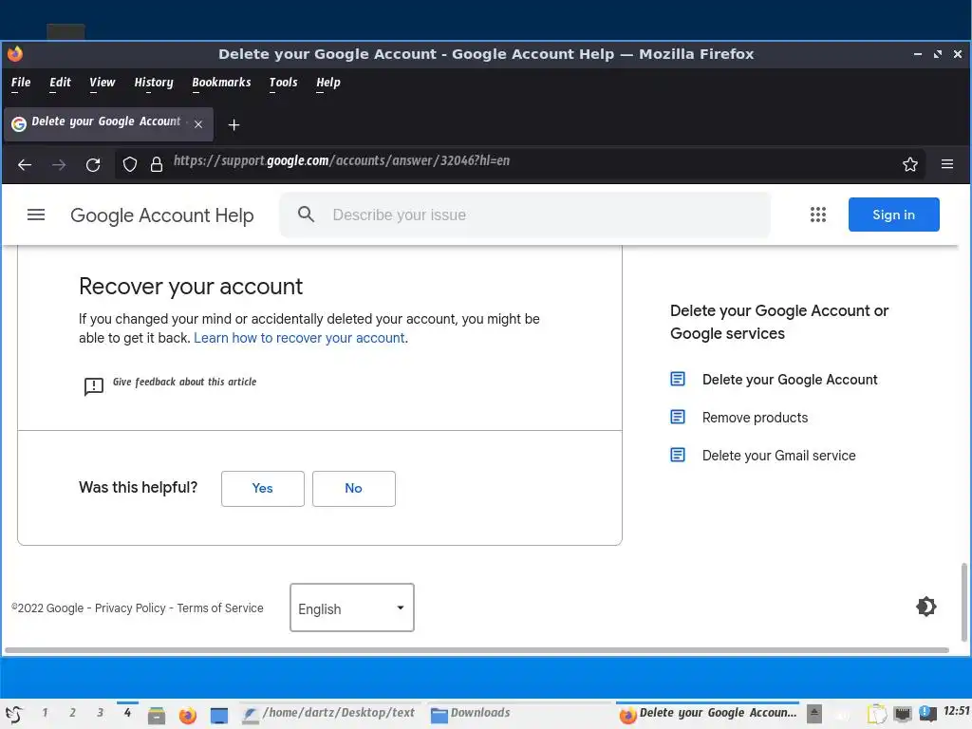Click article icon beside Remove products
This screenshot has width=972, height=729.
pos(678,417)
